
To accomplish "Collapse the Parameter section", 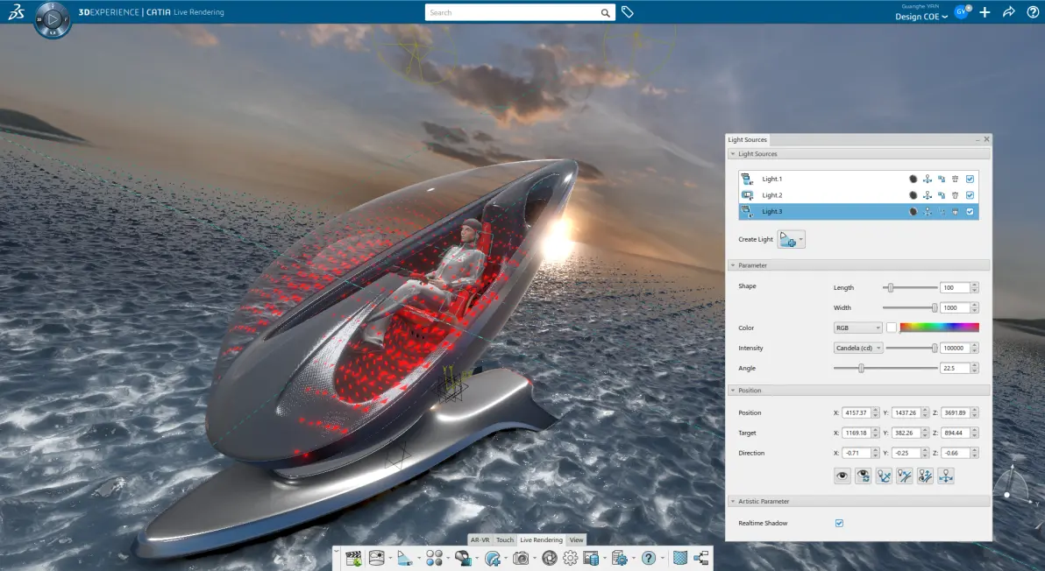I will click(x=733, y=265).
